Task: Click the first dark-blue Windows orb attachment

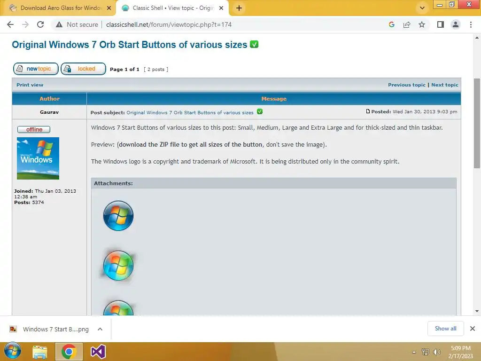Action: 118,216
